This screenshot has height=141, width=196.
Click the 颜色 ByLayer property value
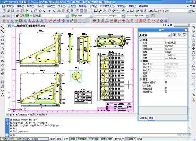tap(172, 55)
